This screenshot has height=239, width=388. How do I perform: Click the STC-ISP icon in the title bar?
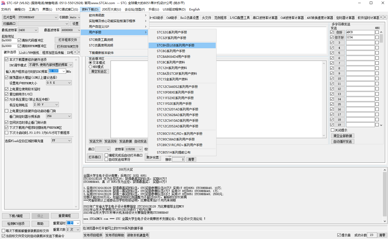pyautogui.click(x=3, y=3)
